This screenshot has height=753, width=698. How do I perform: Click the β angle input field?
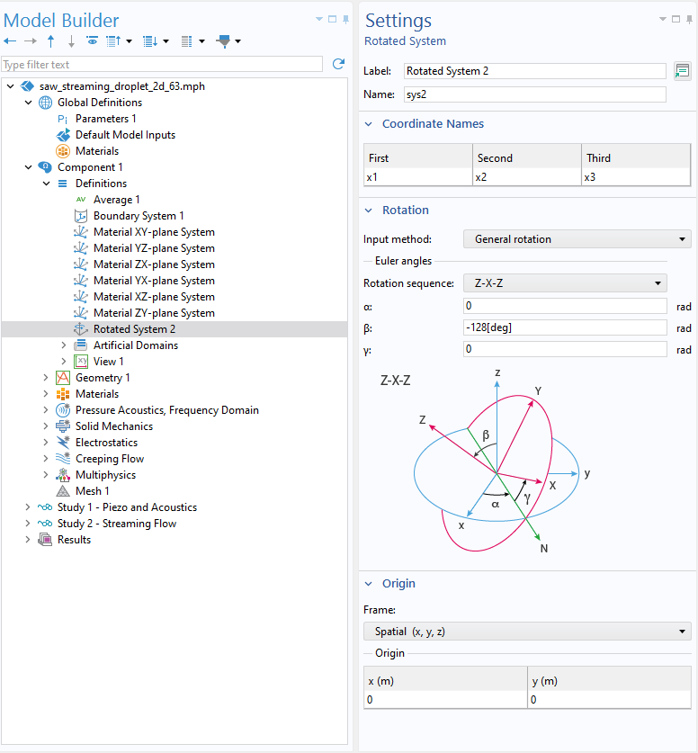pyautogui.click(x=565, y=327)
